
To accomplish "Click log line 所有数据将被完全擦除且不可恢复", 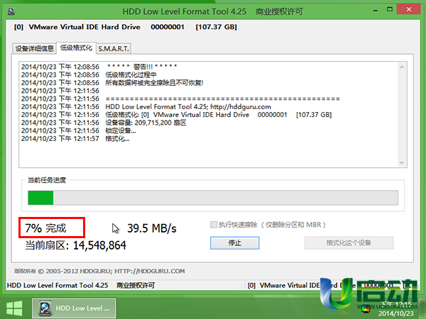I will pos(154,83).
